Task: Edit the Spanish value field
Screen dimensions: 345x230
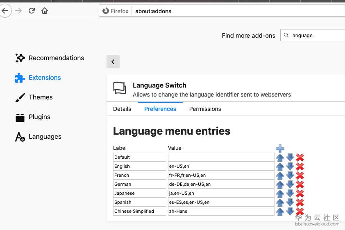Action: click(221, 202)
